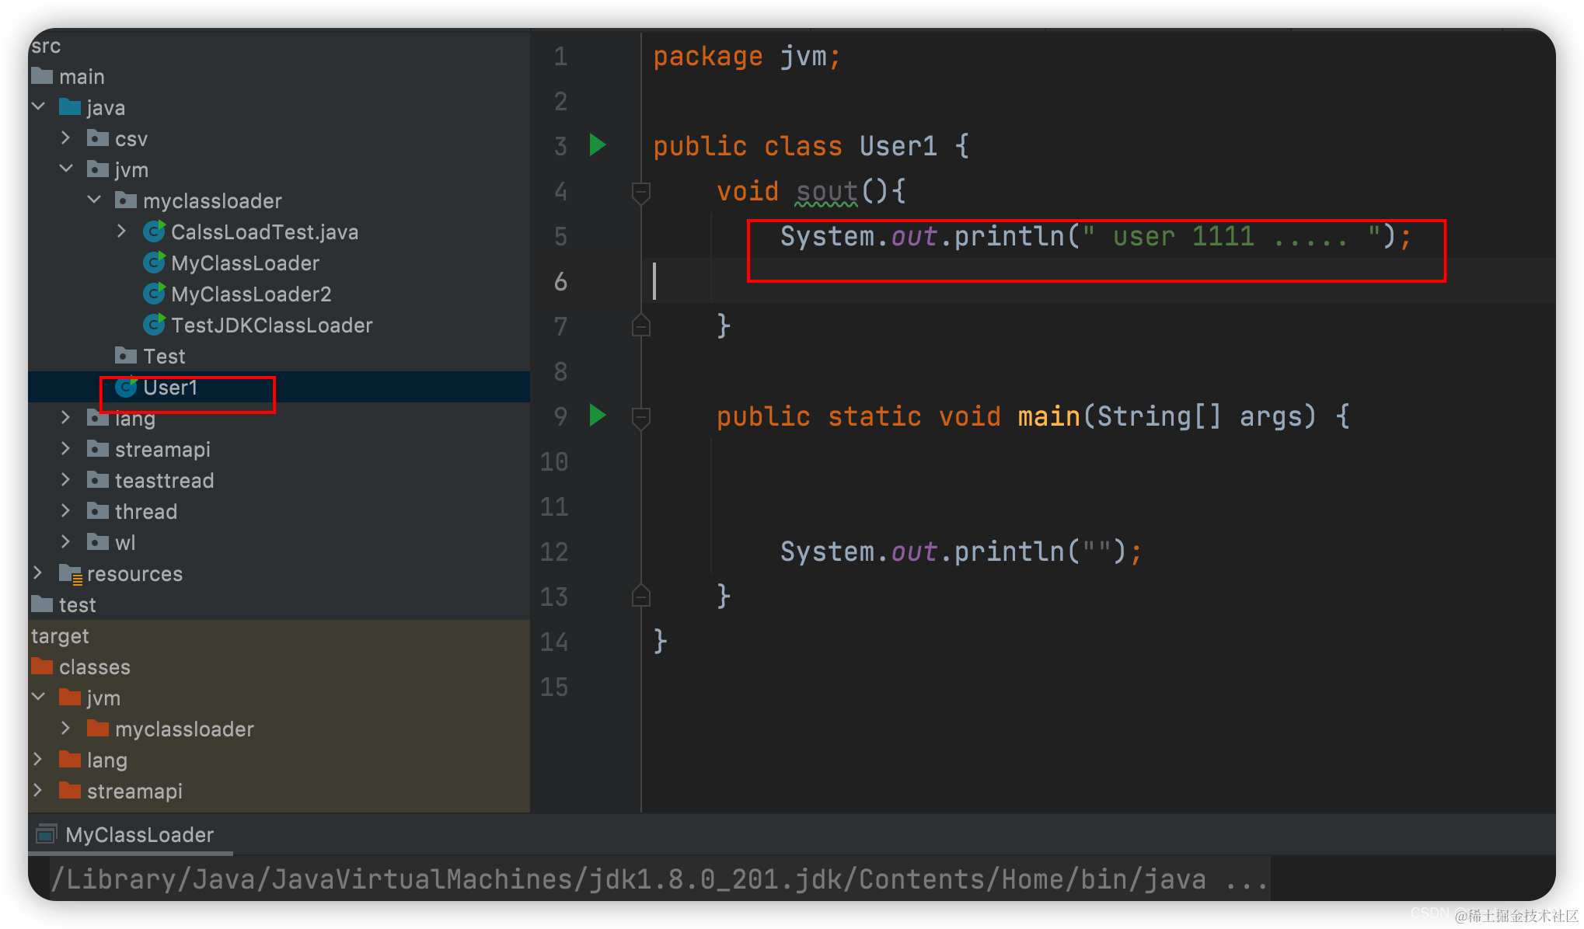The image size is (1584, 929).
Task: Select the User1 class in project tree
Action: [x=170, y=388]
